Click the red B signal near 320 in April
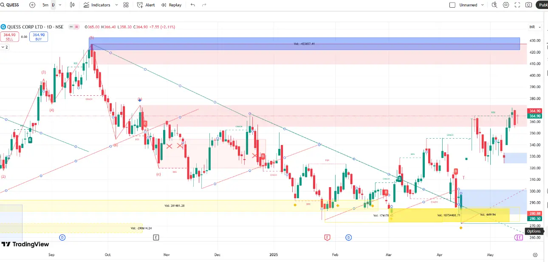This screenshot has width=548, height=262. pyautogui.click(x=456, y=171)
